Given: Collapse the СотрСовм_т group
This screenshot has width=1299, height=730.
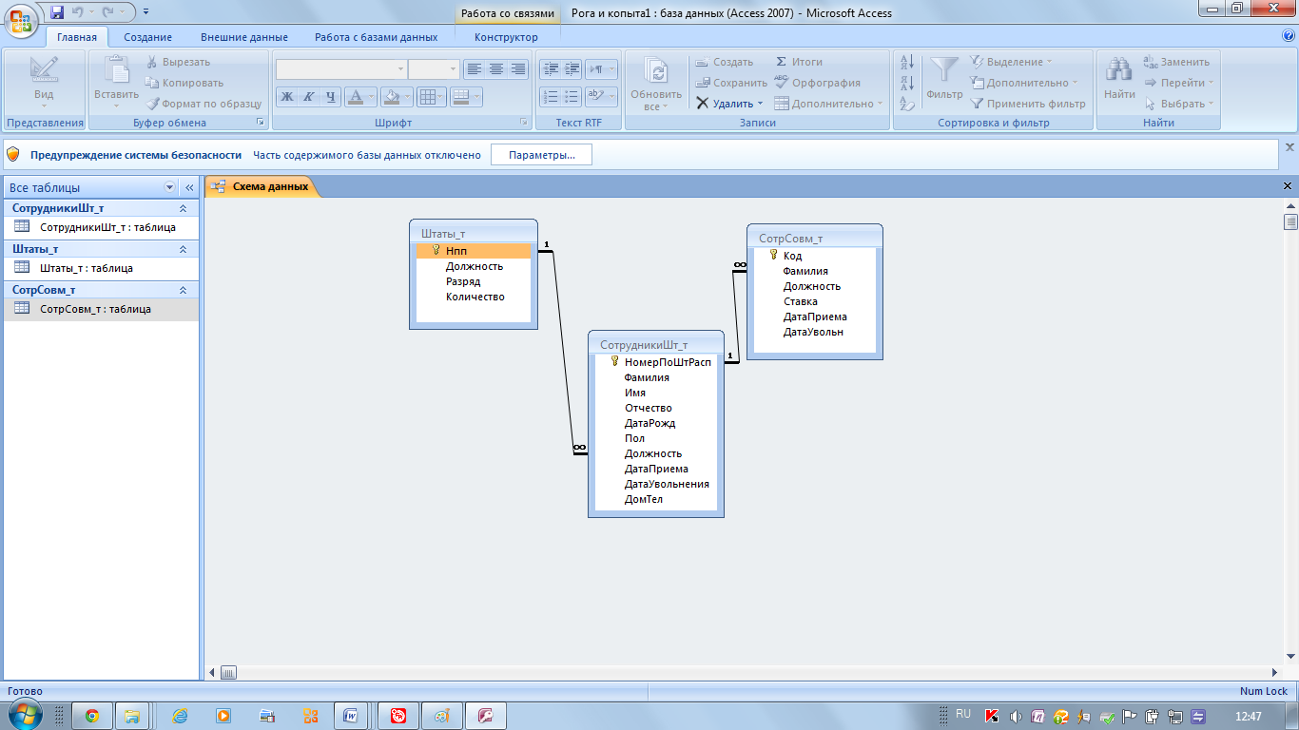Looking at the screenshot, I should 184,290.
